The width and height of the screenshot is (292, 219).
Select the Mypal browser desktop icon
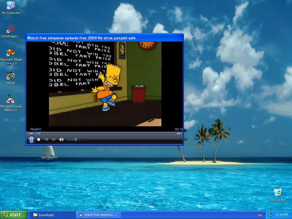11,78
